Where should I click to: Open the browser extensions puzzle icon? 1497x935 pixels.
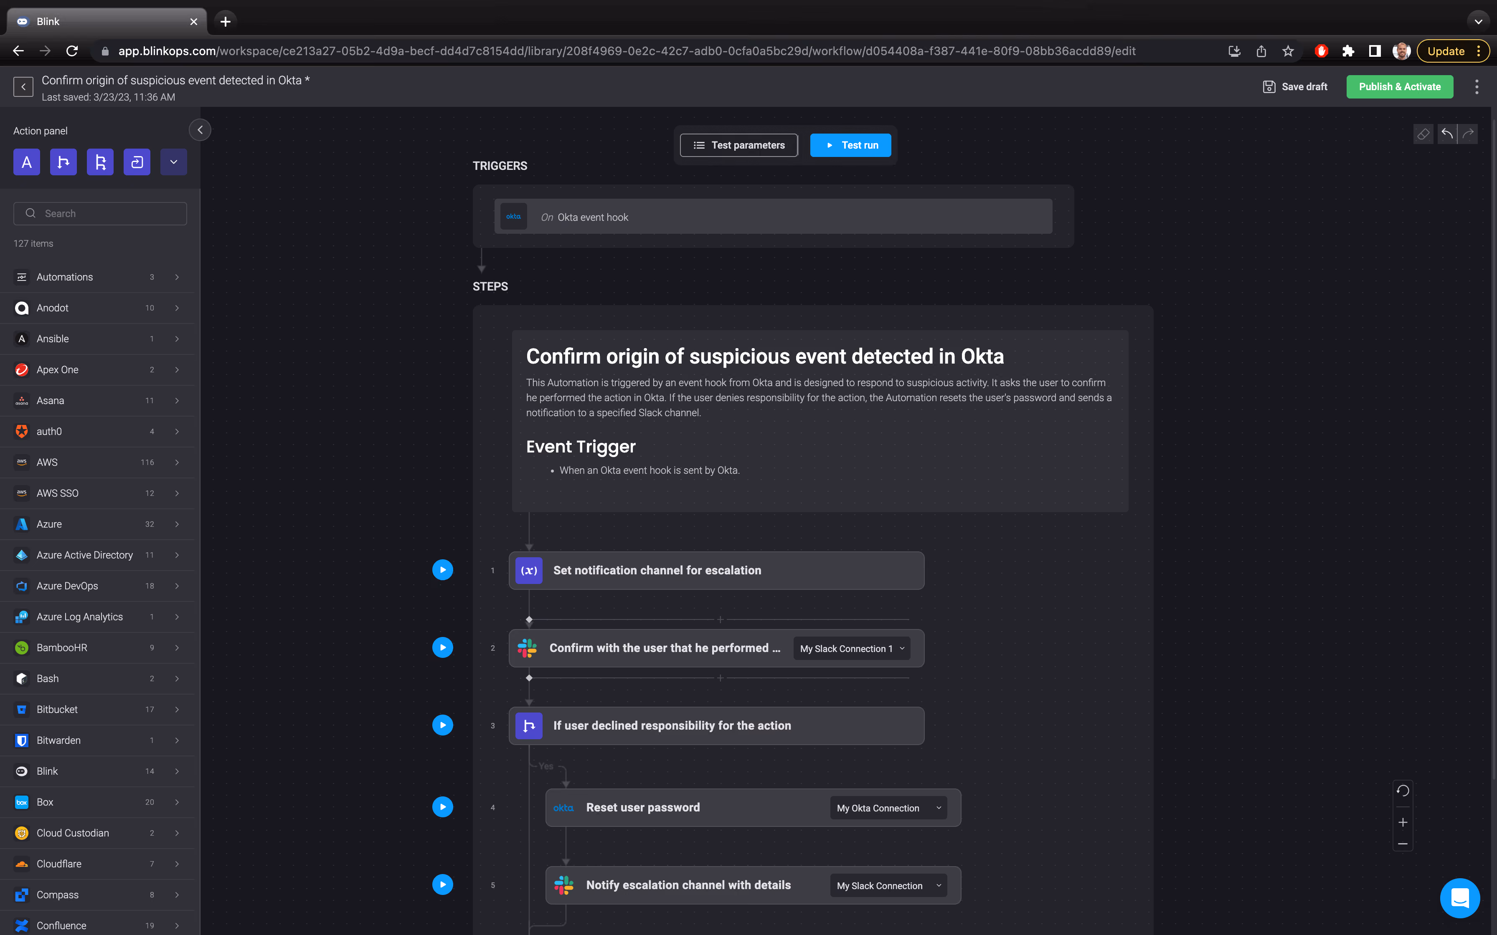pos(1348,51)
